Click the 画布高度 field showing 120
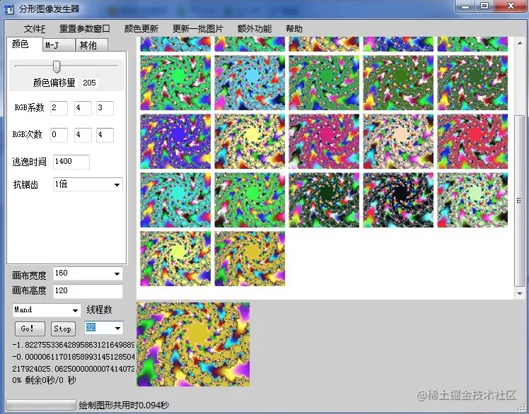Viewport: 529px width, 414px height. 88,291
